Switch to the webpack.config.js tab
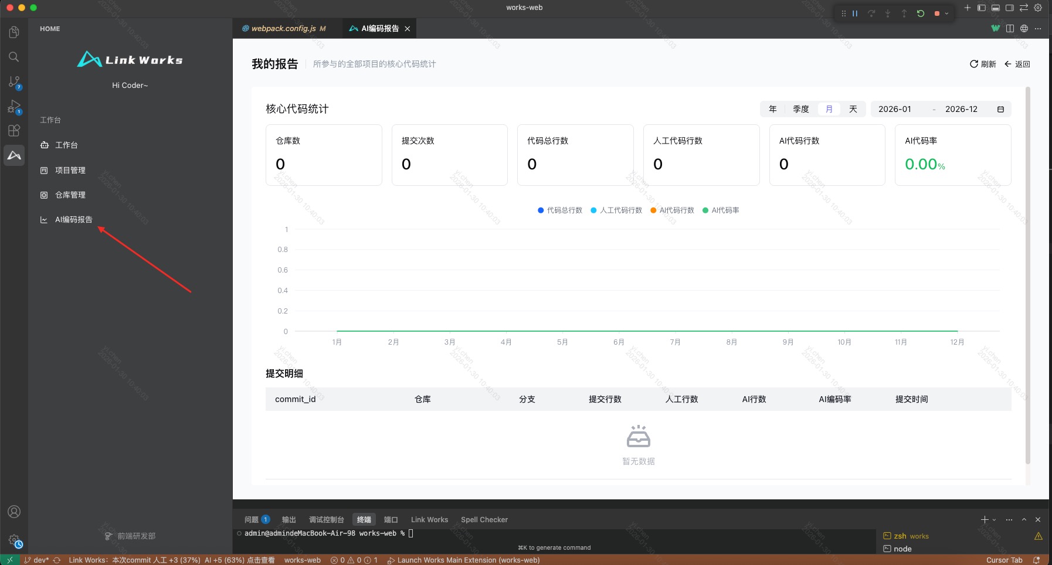1052x565 pixels. [x=284, y=28]
